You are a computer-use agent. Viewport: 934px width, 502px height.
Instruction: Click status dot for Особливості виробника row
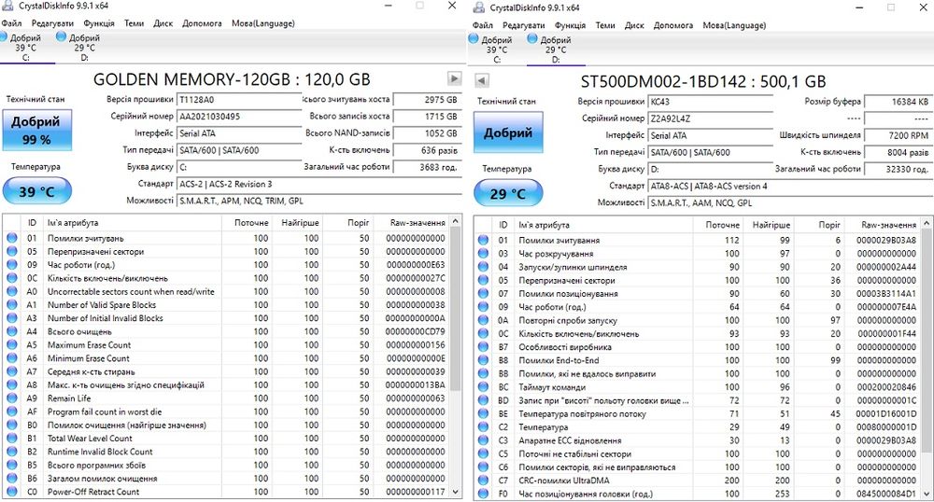click(483, 347)
